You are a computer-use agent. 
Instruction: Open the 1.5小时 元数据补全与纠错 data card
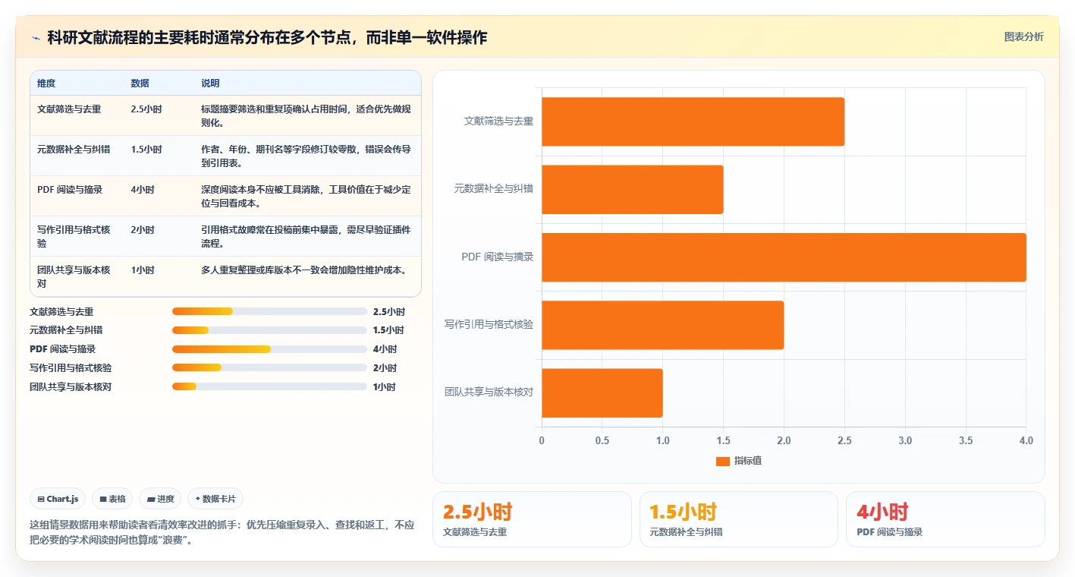(739, 519)
